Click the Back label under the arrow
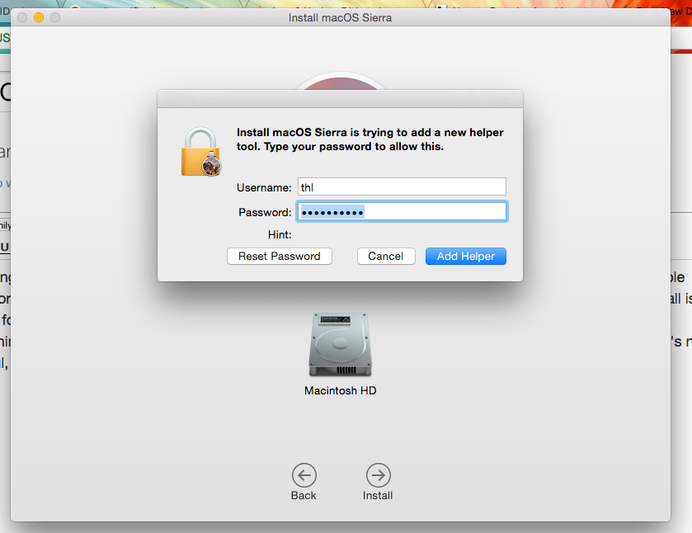692x533 pixels. 304,495
